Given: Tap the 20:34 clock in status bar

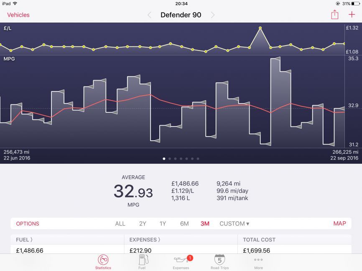Looking at the screenshot, I should [x=181, y=3].
